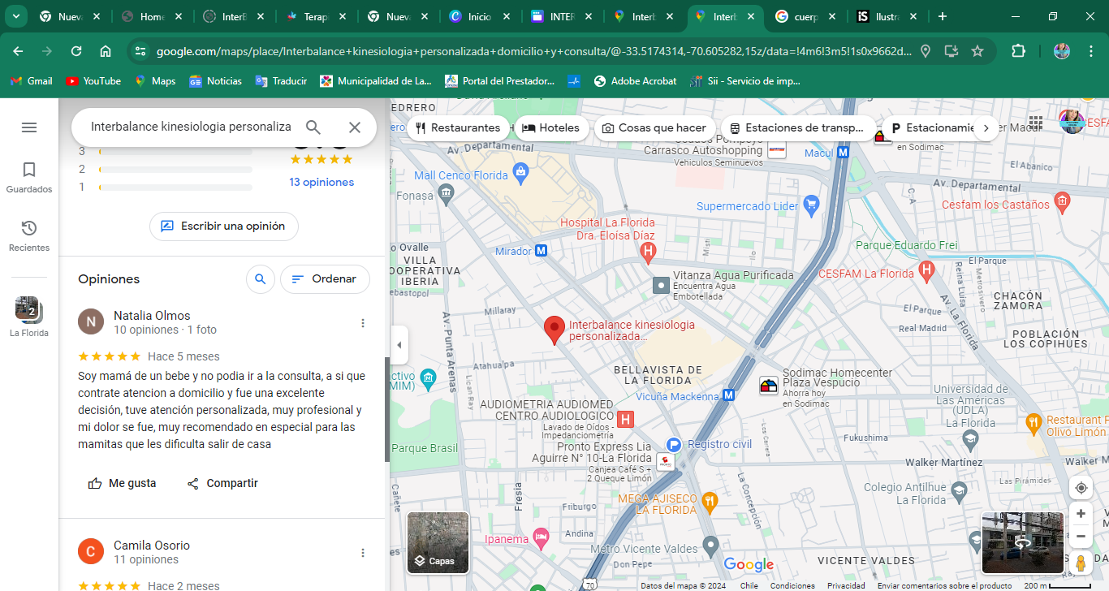This screenshot has width=1109, height=591.
Task: Click the Mirador metro station icon
Action: pos(542,251)
